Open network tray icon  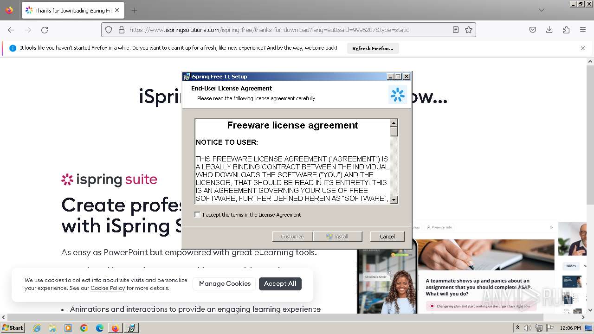[x=539, y=328]
